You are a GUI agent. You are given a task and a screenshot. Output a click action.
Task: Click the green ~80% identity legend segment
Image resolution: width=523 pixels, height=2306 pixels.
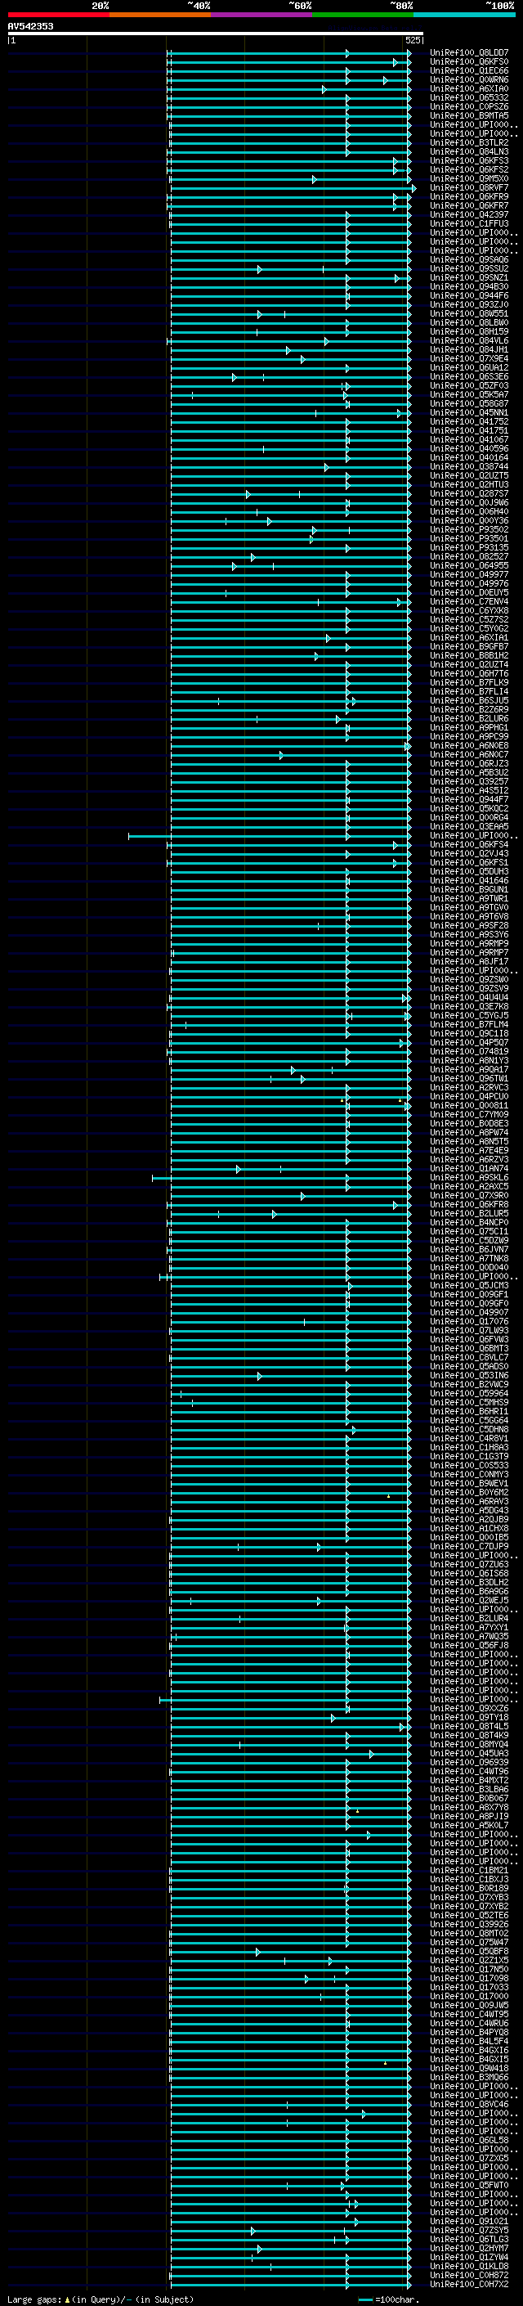tap(363, 15)
